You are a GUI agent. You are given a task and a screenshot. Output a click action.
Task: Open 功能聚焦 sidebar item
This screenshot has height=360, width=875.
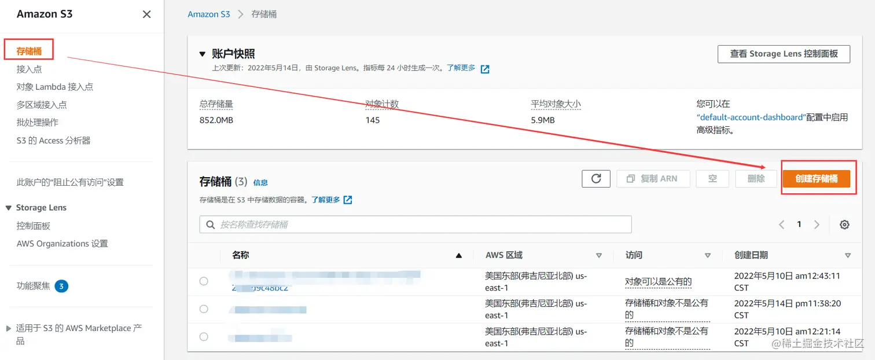(34, 286)
